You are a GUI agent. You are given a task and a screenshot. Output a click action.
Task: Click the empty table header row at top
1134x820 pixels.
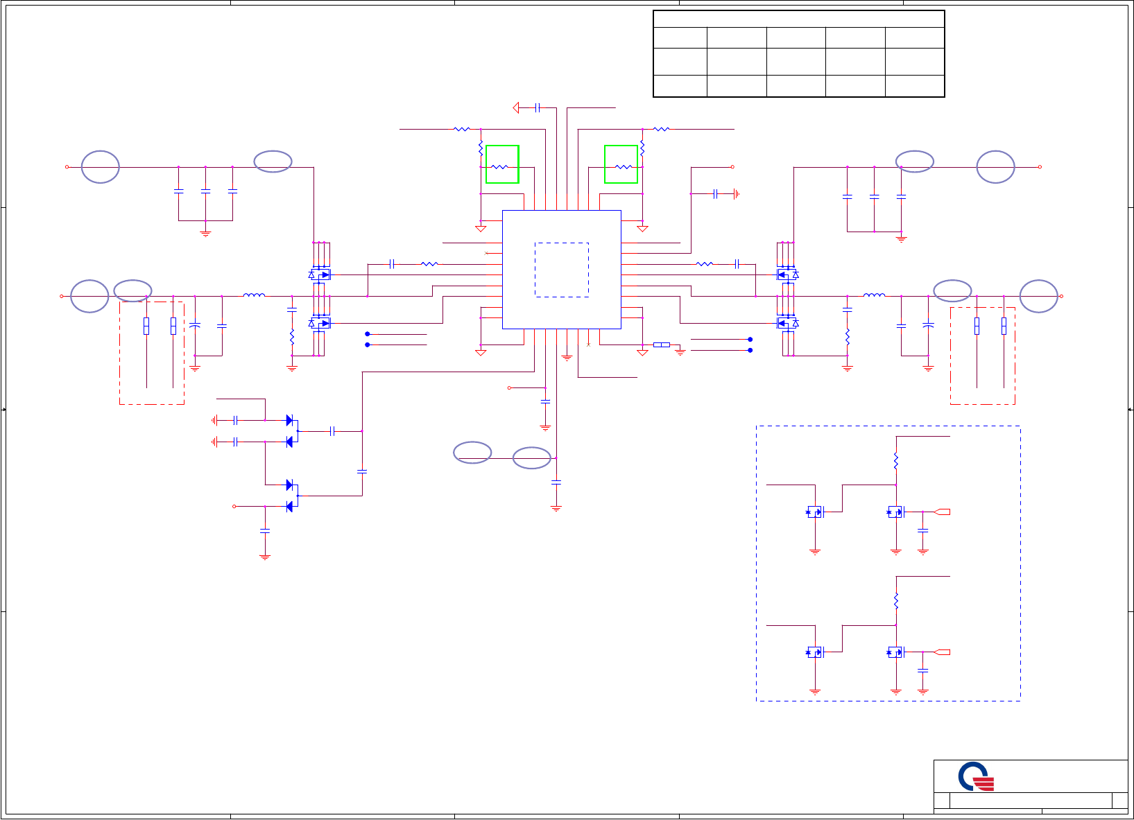pos(799,19)
